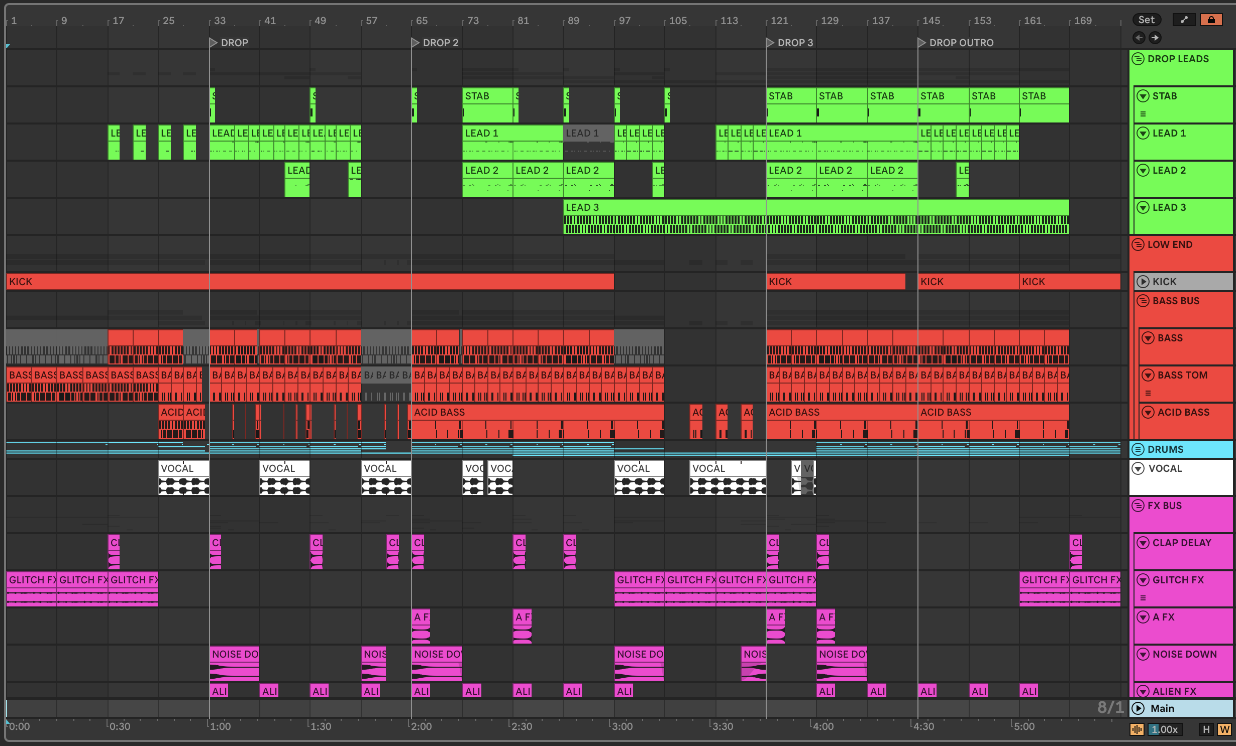Screen dimensions: 1236x746
Task: Jump to next locator arrow
Action: tap(1155, 38)
